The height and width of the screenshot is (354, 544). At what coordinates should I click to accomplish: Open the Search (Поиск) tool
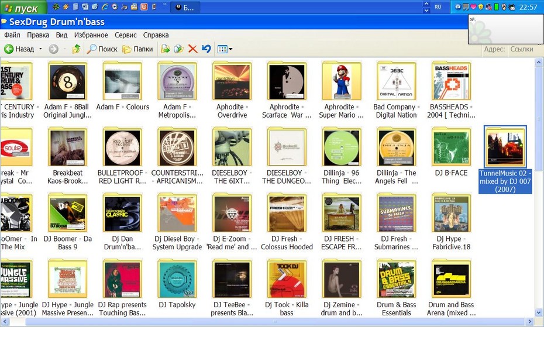pyautogui.click(x=102, y=49)
